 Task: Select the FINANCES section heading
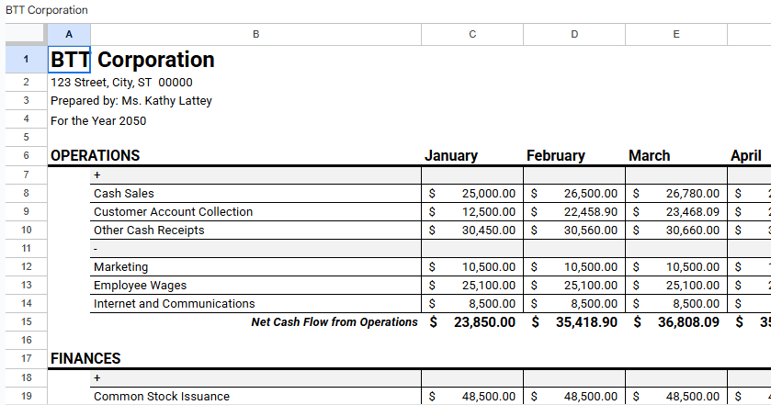coord(85,358)
